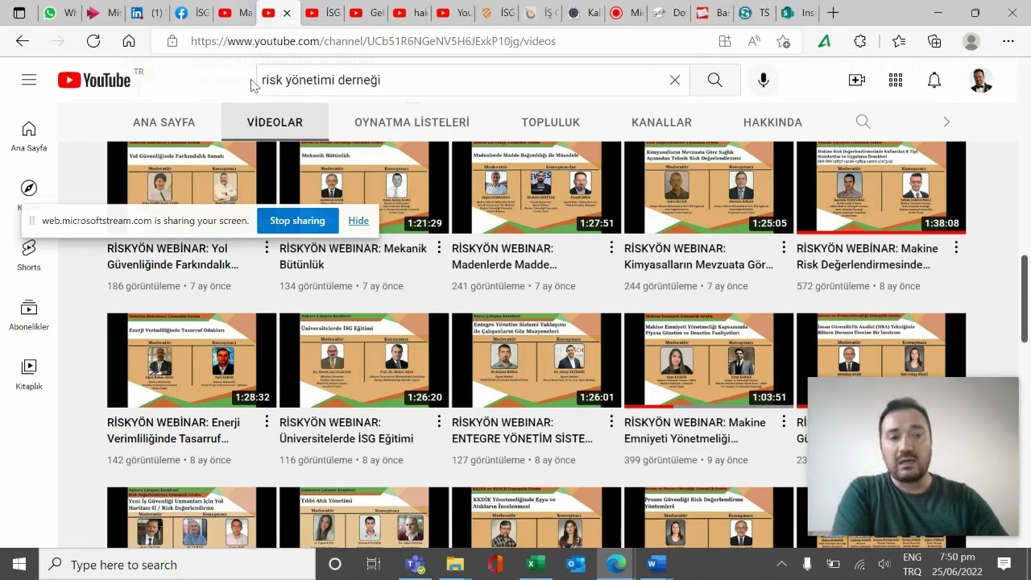Image resolution: width=1031 pixels, height=580 pixels.
Task: Open the YouTube guide hamburger menu
Action: [x=29, y=80]
